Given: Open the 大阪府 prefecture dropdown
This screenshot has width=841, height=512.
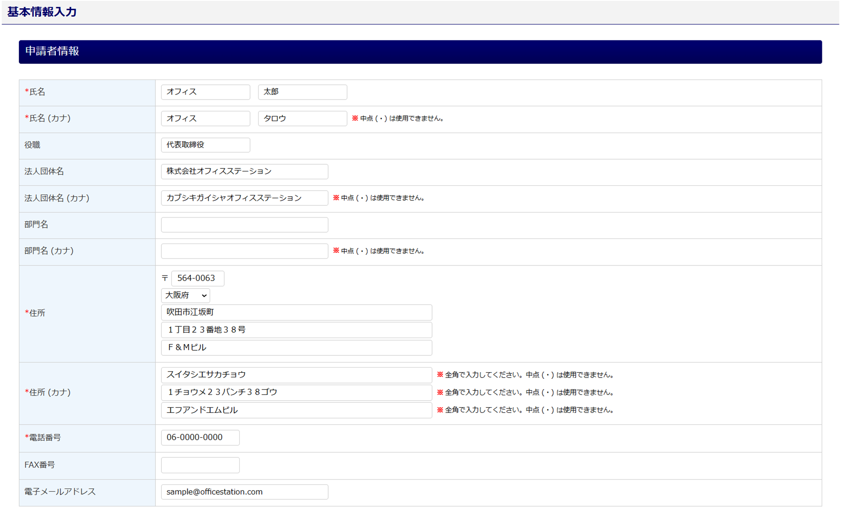Looking at the screenshot, I should (185, 295).
